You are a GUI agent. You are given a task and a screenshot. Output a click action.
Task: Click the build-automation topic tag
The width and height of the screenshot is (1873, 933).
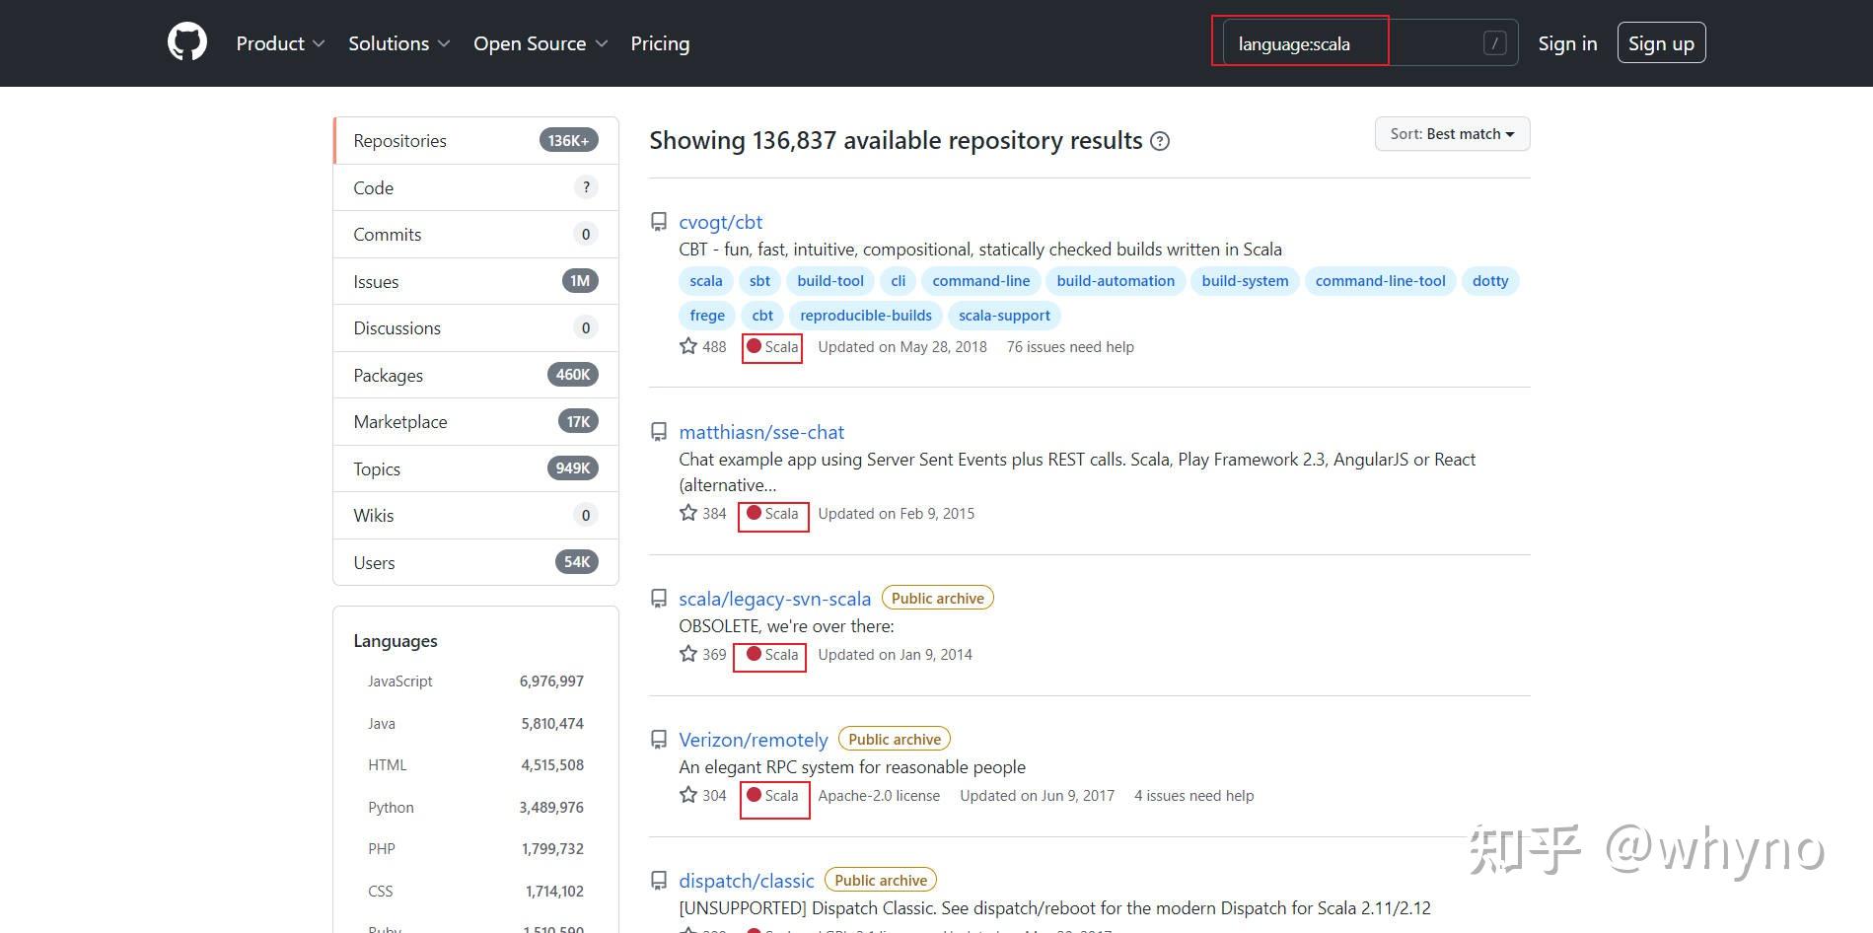tap(1116, 281)
